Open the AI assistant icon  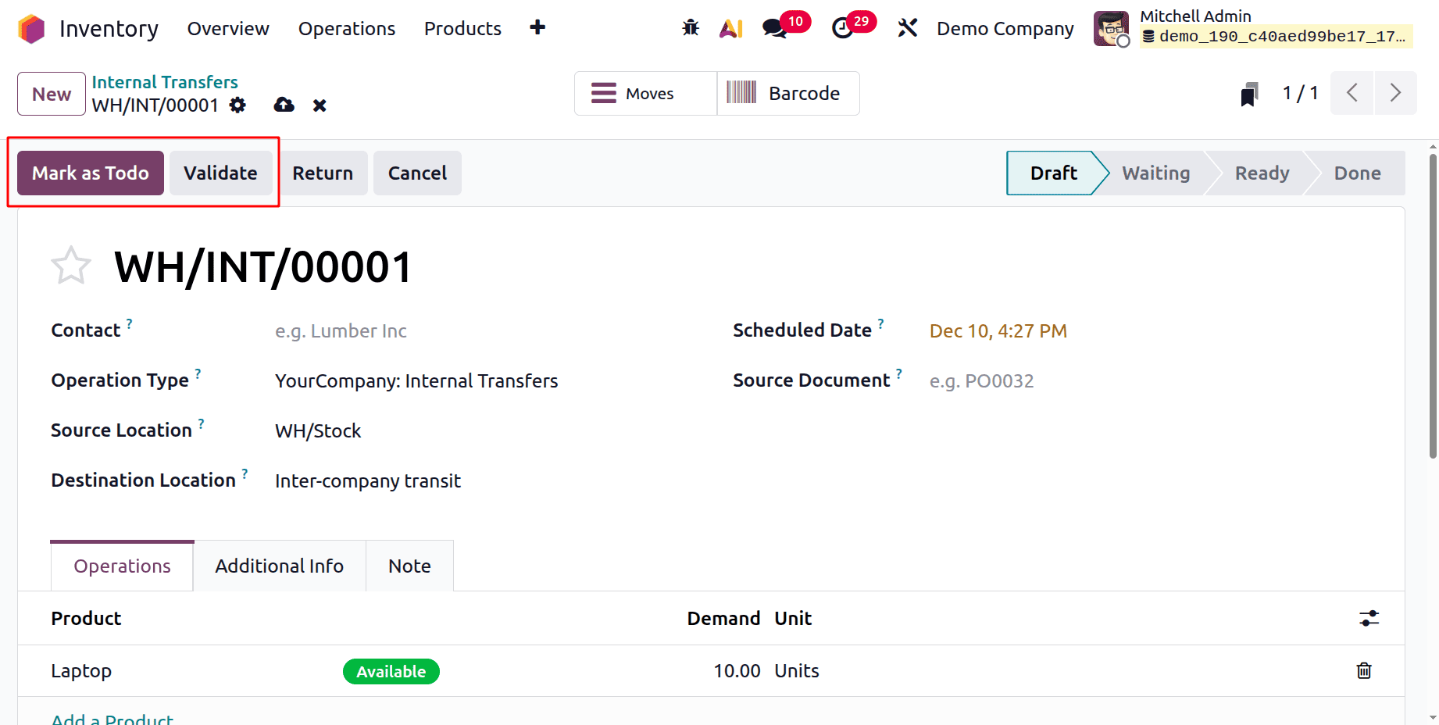tap(731, 28)
